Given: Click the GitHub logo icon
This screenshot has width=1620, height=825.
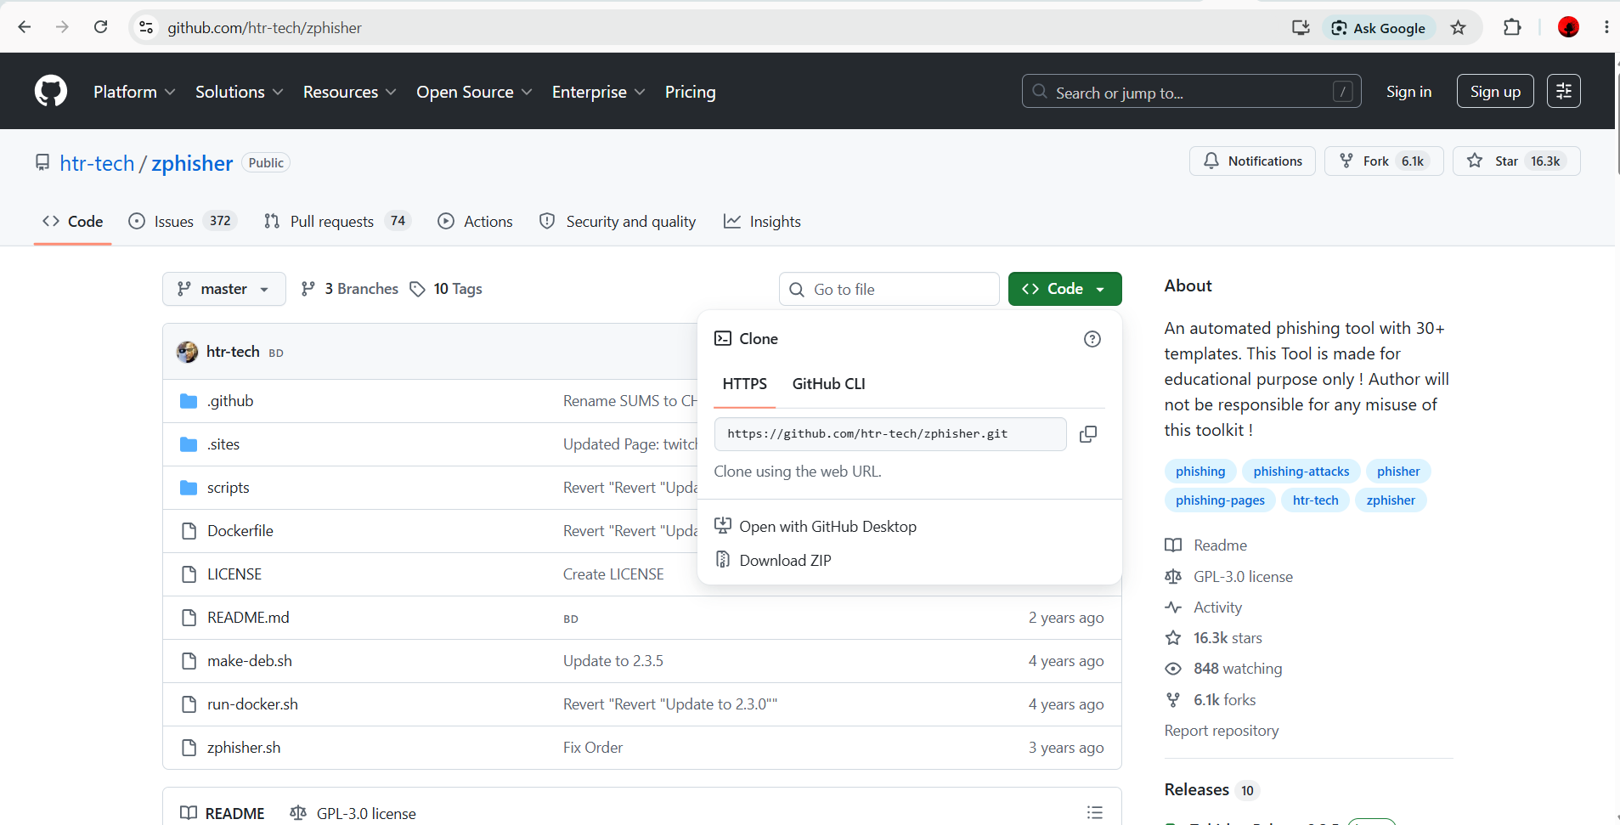Looking at the screenshot, I should coord(51,91).
